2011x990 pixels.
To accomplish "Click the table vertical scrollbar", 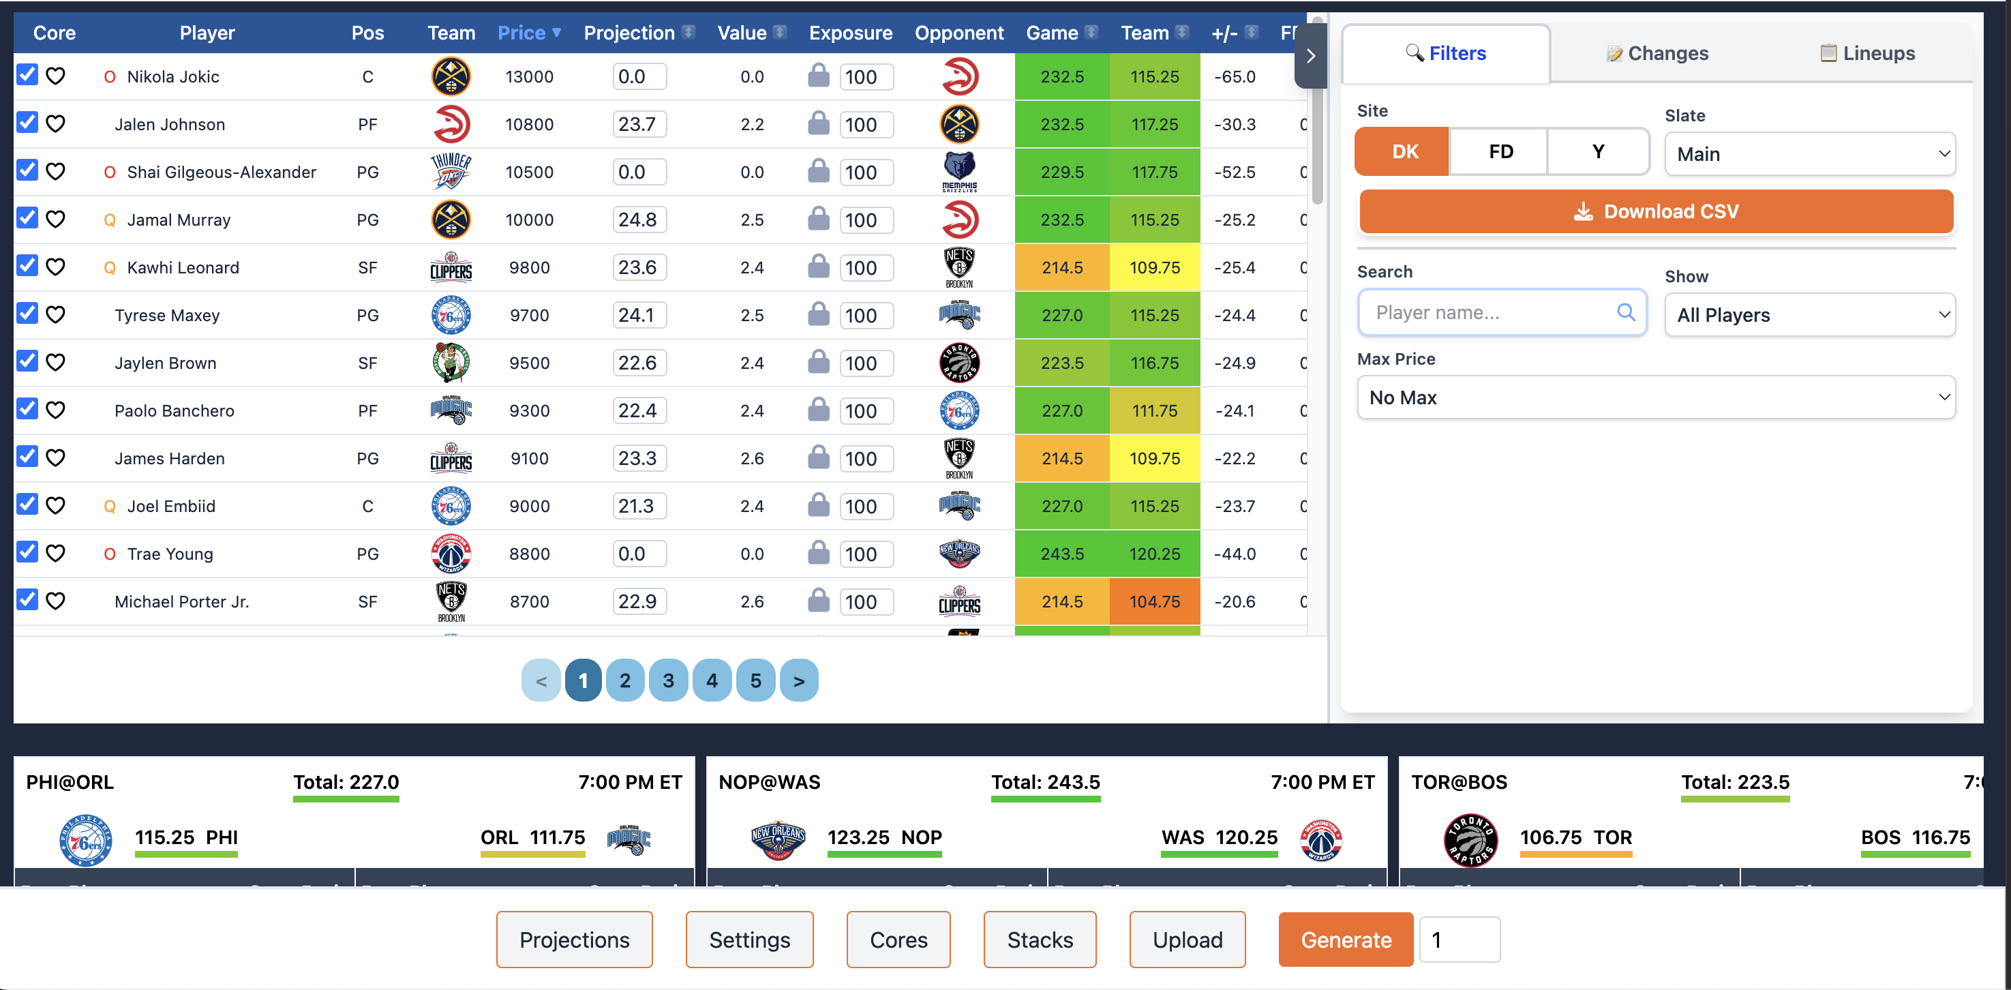I will click(x=1318, y=149).
